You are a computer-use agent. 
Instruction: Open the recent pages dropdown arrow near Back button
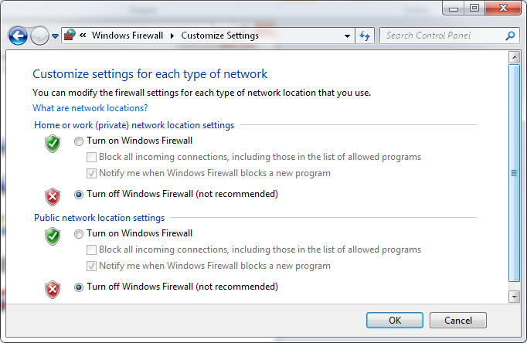(55, 36)
